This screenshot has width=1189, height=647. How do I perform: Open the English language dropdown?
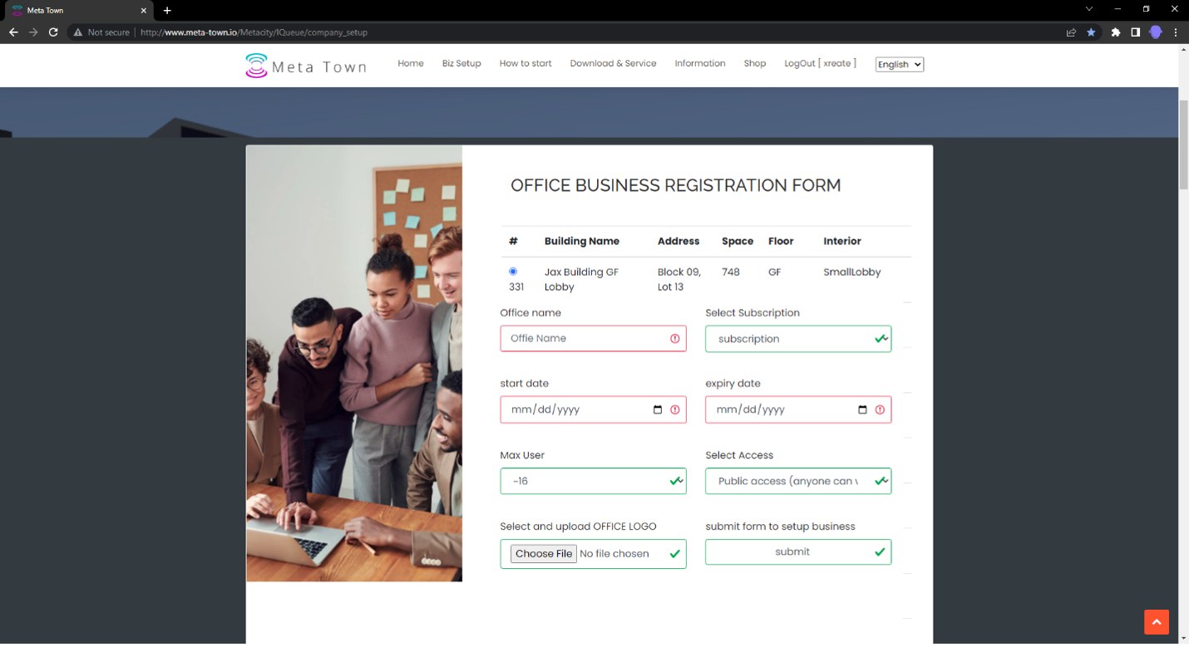900,64
